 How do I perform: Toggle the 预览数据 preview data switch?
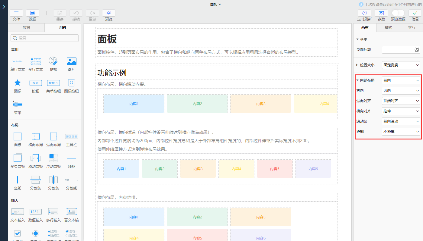pos(398,13)
